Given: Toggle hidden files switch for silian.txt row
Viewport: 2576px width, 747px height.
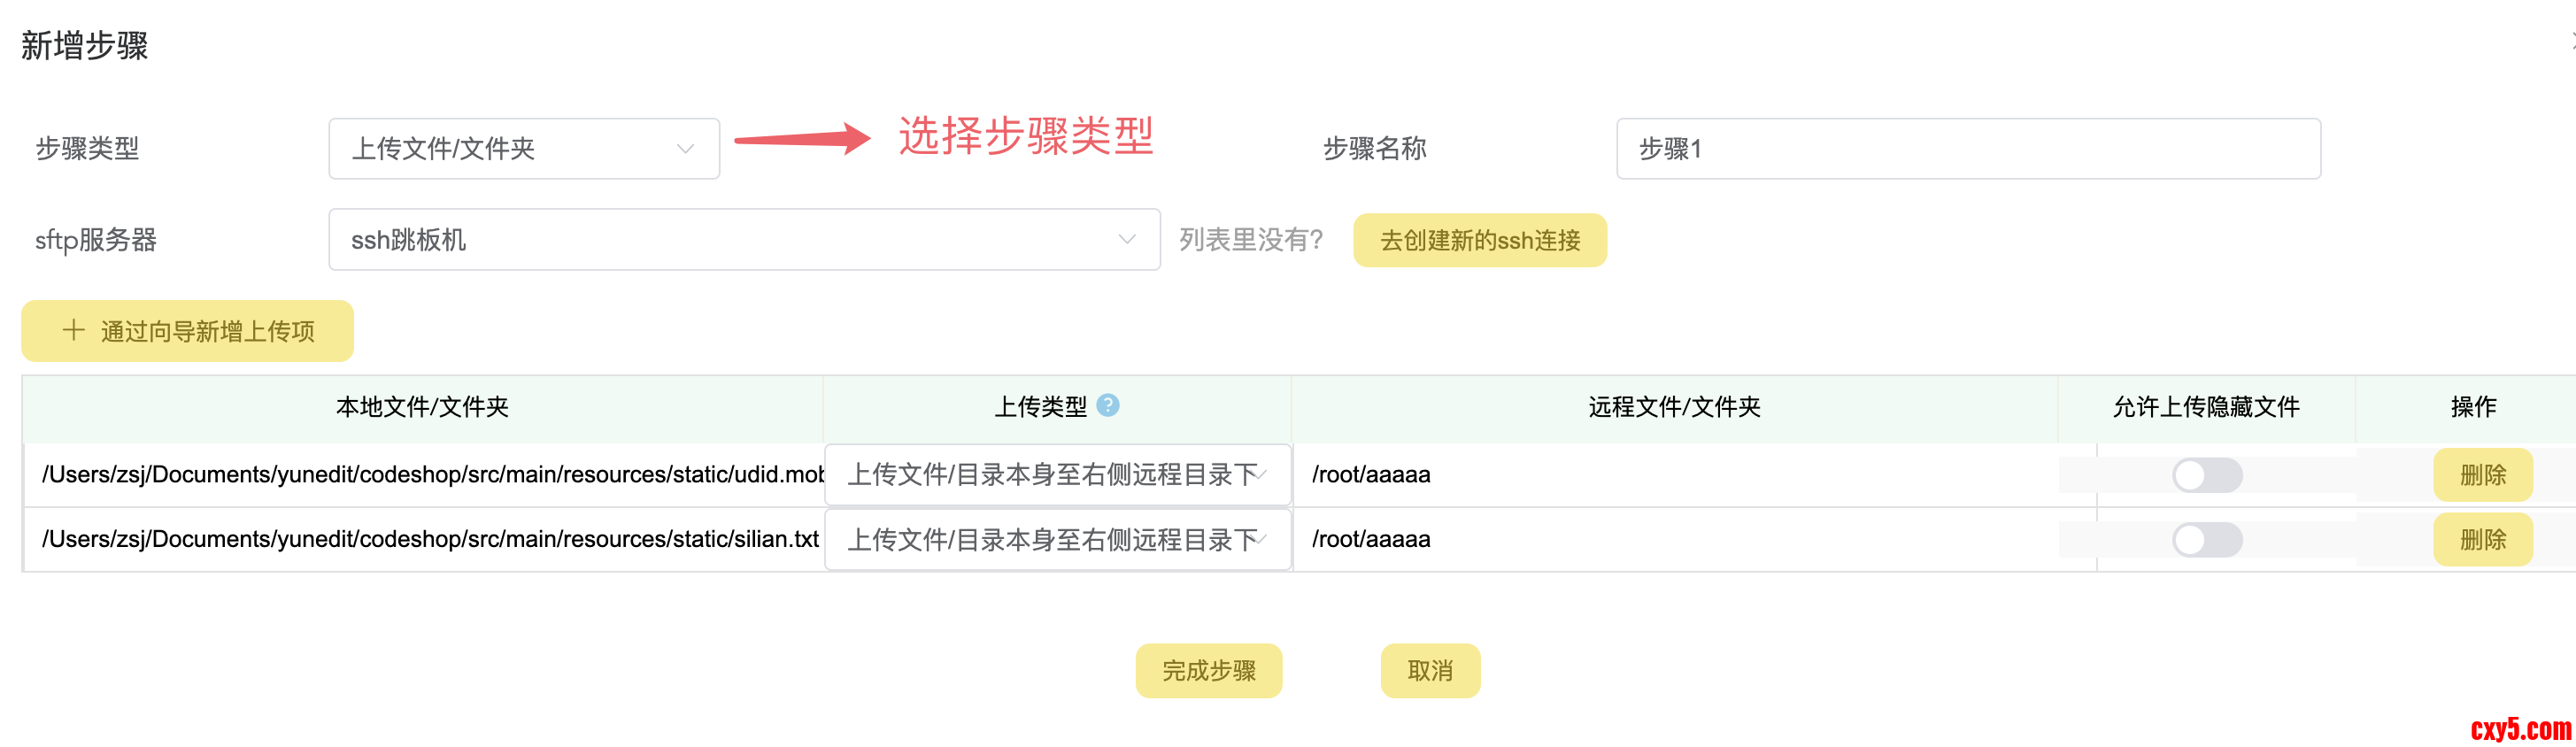Looking at the screenshot, I should pyautogui.click(x=2206, y=540).
